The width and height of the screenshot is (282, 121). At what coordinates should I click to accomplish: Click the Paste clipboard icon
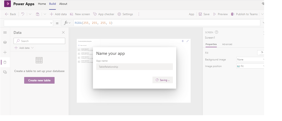[x=37, y=14]
